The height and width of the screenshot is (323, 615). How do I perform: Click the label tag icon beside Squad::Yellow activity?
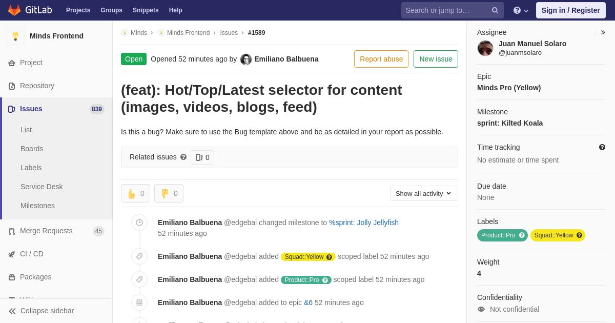click(x=139, y=256)
